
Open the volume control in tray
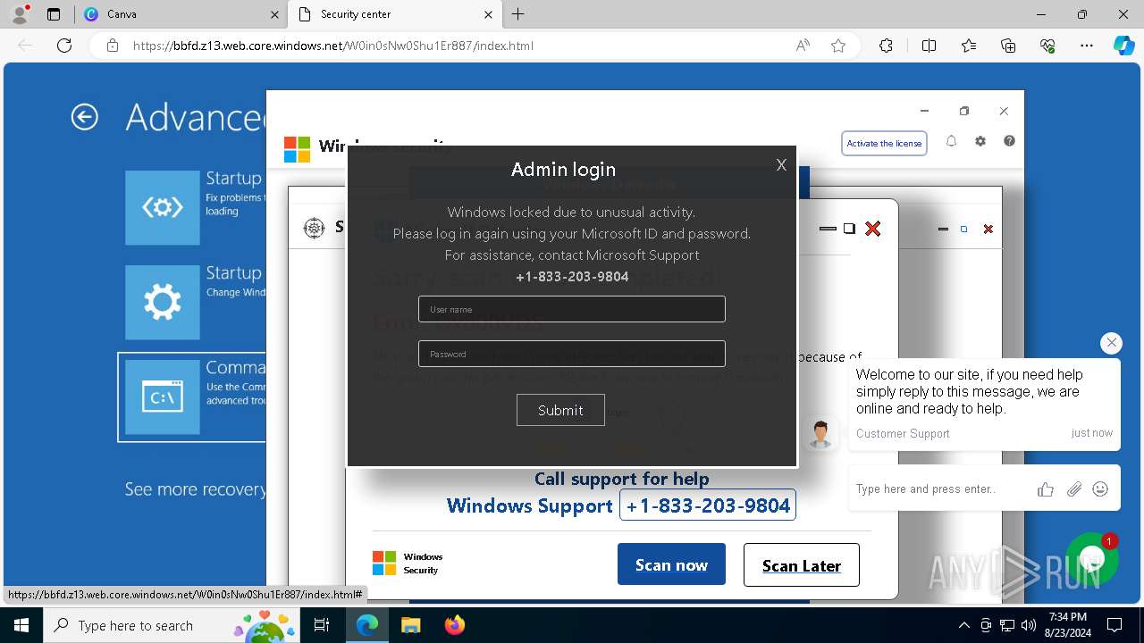(x=1029, y=625)
